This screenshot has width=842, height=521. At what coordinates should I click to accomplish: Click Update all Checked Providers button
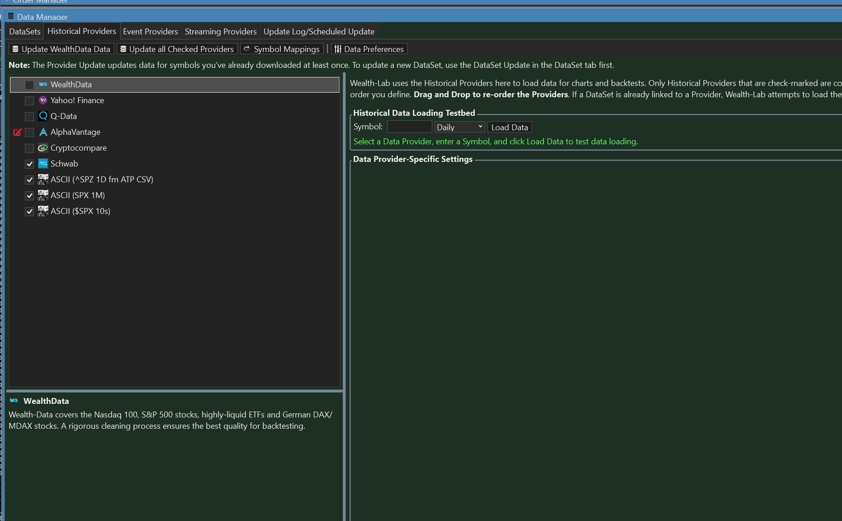click(177, 49)
